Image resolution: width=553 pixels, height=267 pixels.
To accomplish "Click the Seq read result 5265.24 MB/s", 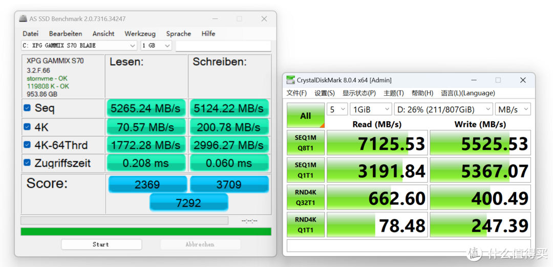I will [x=145, y=108].
